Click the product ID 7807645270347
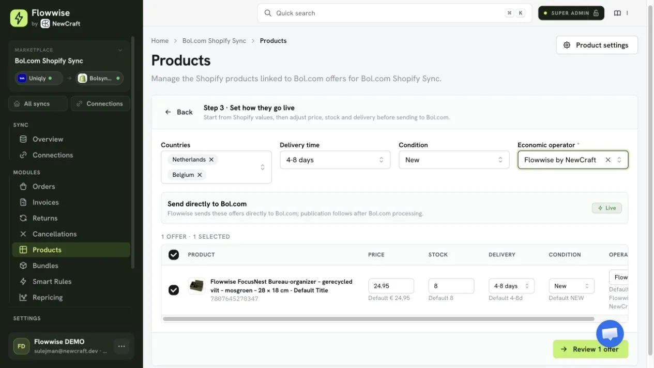Image resolution: width=654 pixels, height=368 pixels. (x=234, y=299)
